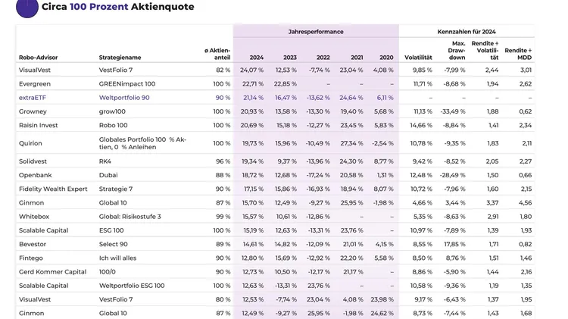Click the '2021' year column header
Screen dimensions: 568x319
point(357,58)
